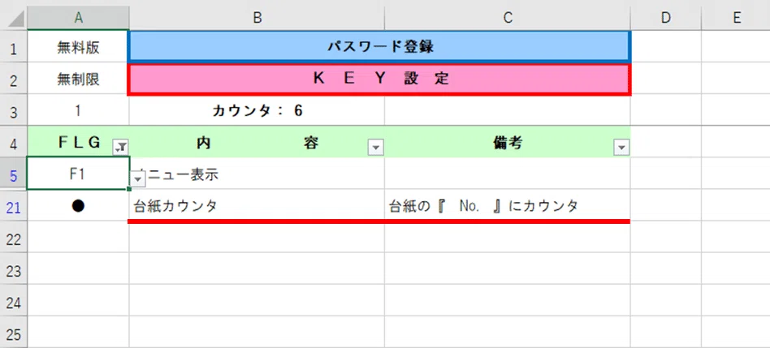Select column A header
The image size is (770, 348).
click(78, 19)
